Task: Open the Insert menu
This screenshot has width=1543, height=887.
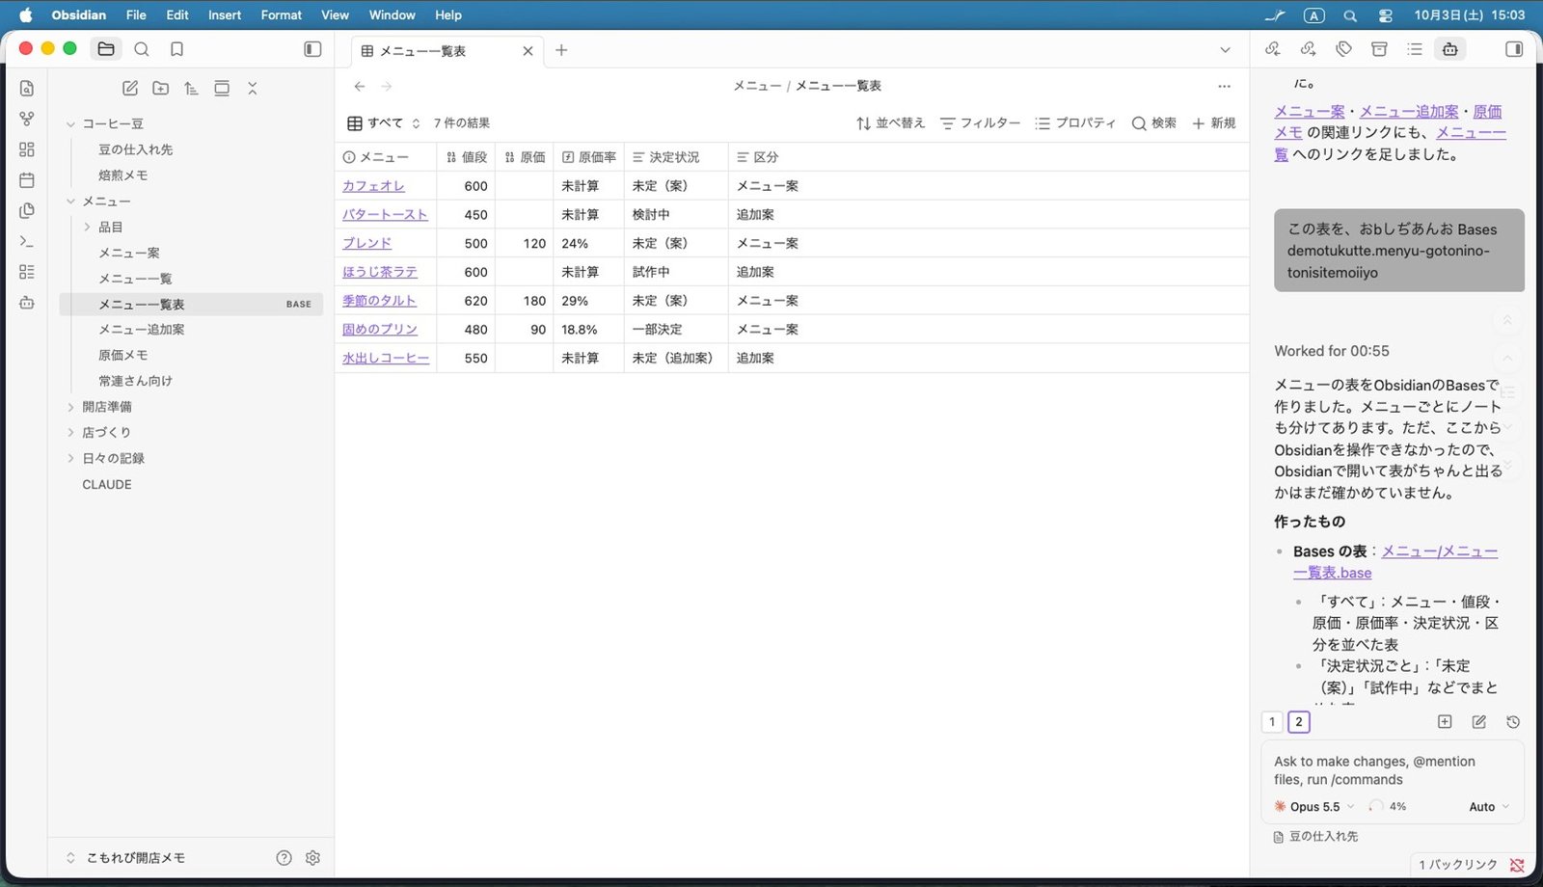Action: click(x=225, y=14)
